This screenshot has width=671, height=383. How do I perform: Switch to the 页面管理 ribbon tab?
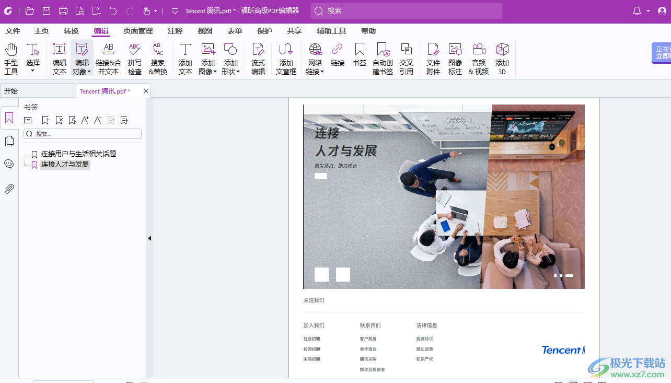[138, 31]
